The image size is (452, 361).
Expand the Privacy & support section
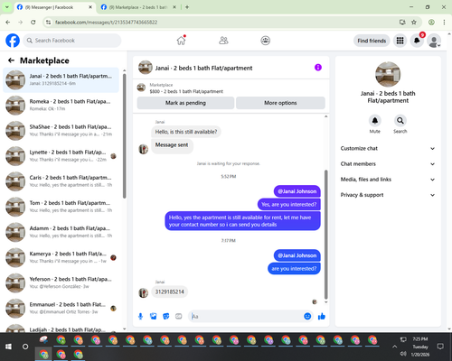(388, 195)
